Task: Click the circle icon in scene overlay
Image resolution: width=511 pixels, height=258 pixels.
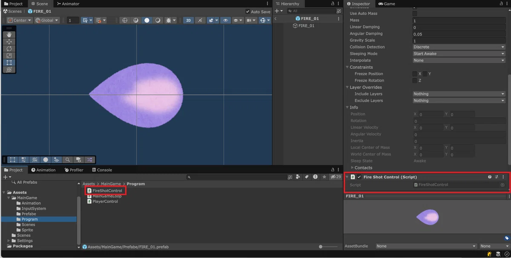Action: [x=46, y=160]
